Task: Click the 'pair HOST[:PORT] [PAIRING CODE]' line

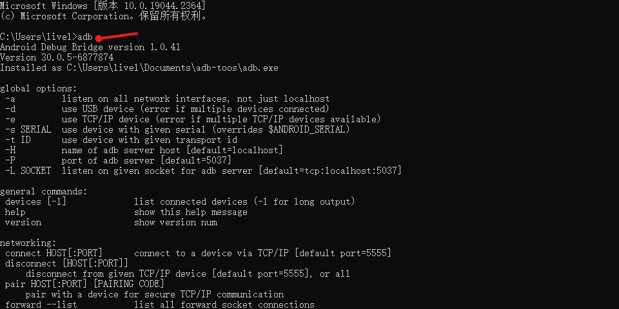Action: click(85, 284)
